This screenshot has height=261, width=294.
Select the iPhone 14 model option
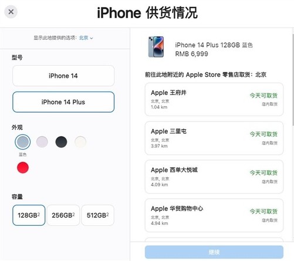tap(63, 76)
